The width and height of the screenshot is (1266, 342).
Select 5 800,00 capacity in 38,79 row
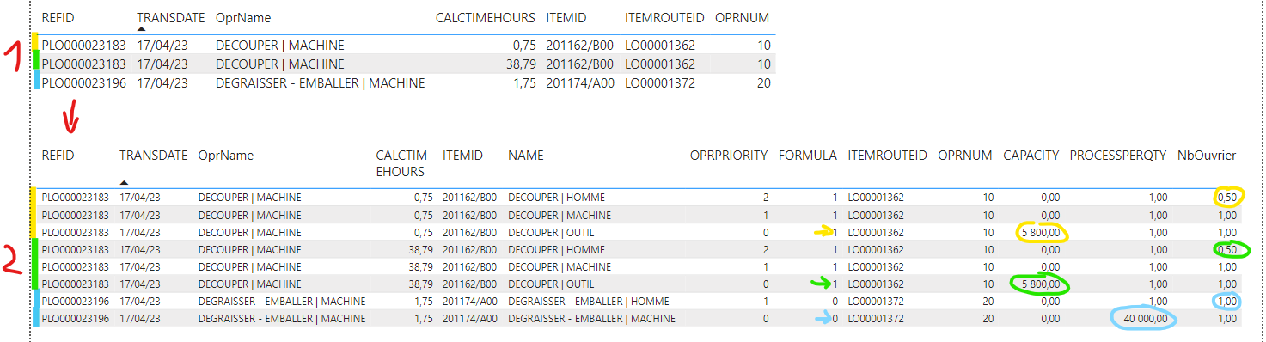(1041, 284)
